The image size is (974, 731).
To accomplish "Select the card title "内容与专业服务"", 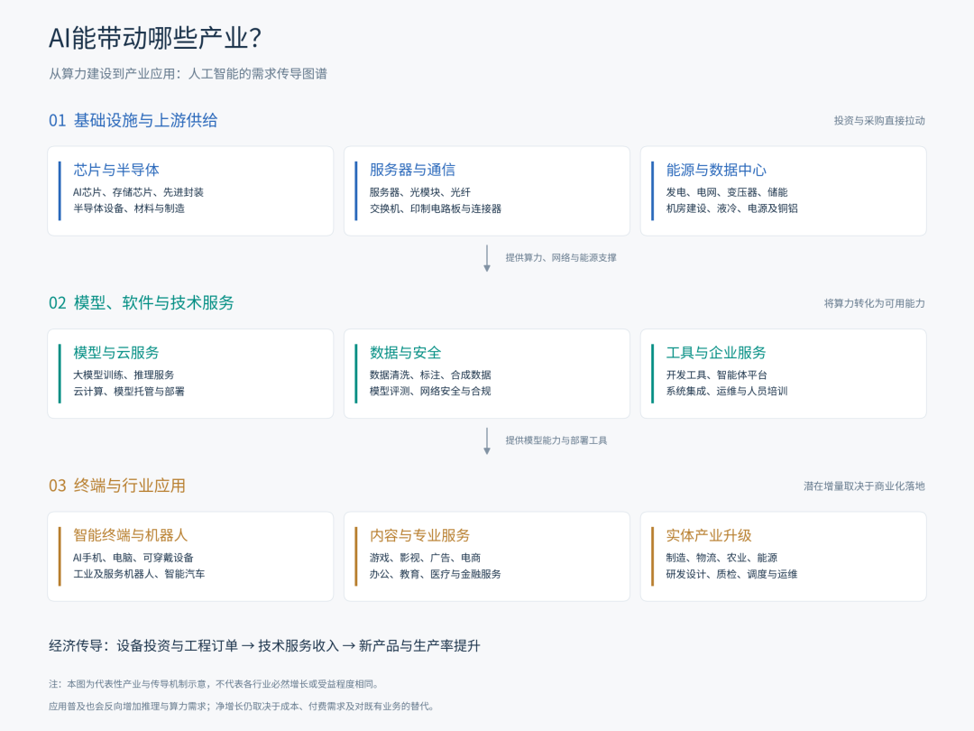I will tap(420, 535).
